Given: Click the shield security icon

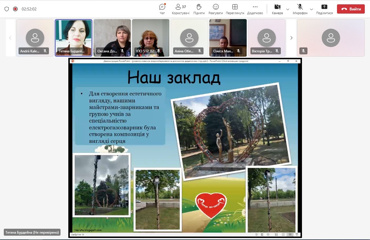Looking at the screenshot, I should (x=7, y=9).
